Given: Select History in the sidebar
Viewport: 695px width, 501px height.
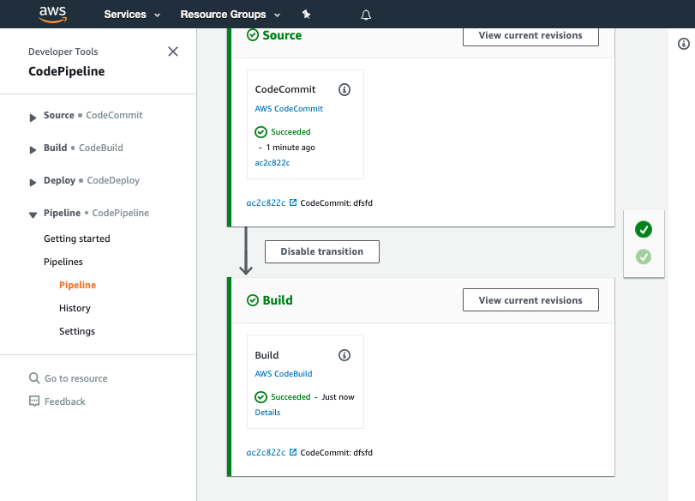Looking at the screenshot, I should pos(75,308).
